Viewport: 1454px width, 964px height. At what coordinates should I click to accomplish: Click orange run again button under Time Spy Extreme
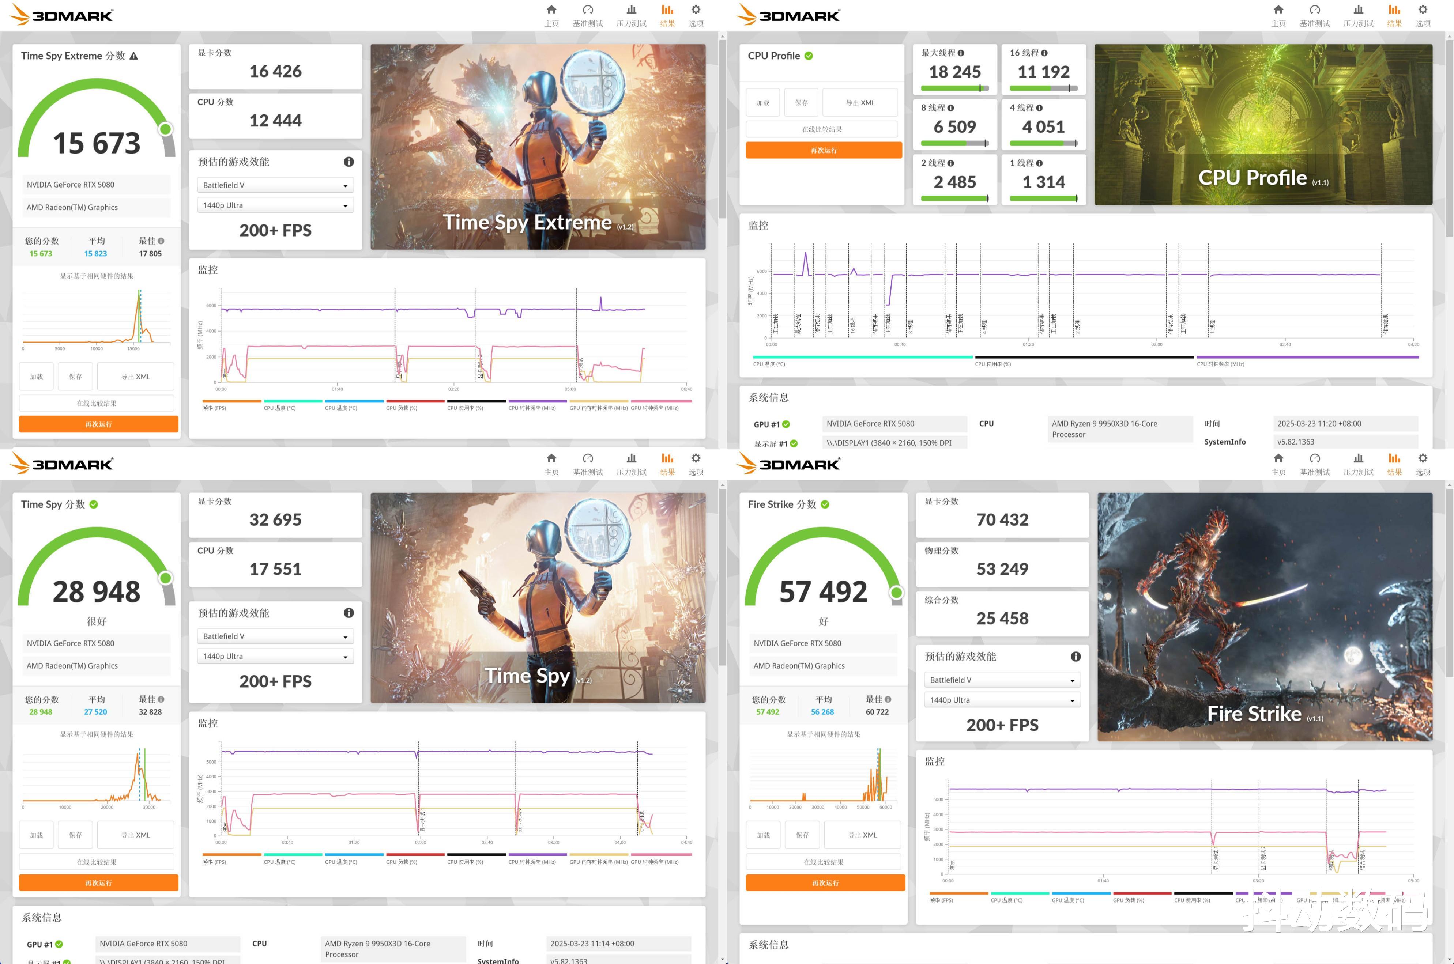pyautogui.click(x=98, y=424)
